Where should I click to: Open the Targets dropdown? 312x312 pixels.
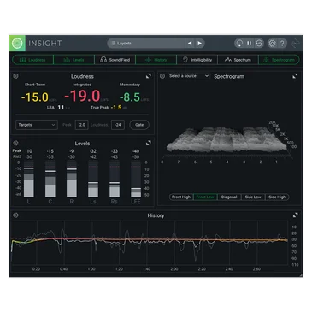click(x=37, y=125)
